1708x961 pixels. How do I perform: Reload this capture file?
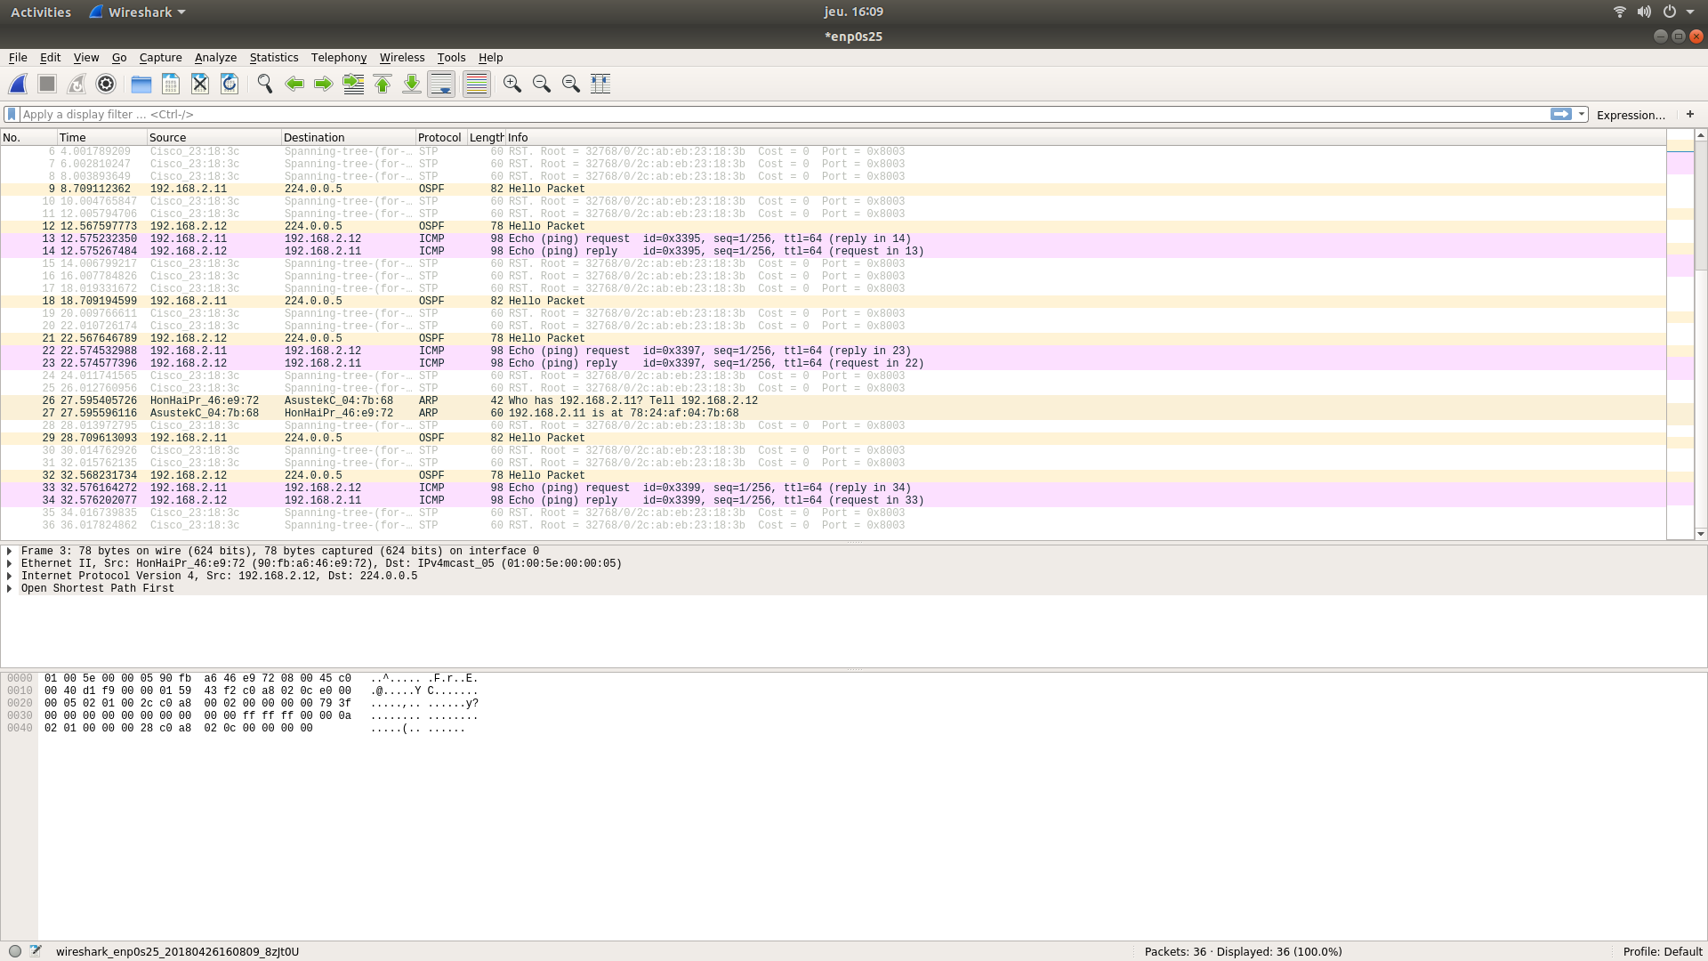[x=229, y=84]
